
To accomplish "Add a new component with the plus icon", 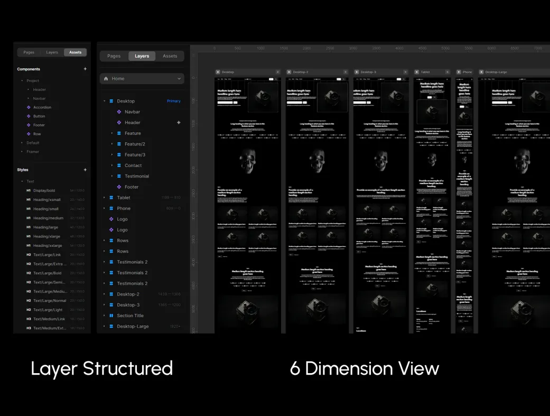I will (85, 69).
